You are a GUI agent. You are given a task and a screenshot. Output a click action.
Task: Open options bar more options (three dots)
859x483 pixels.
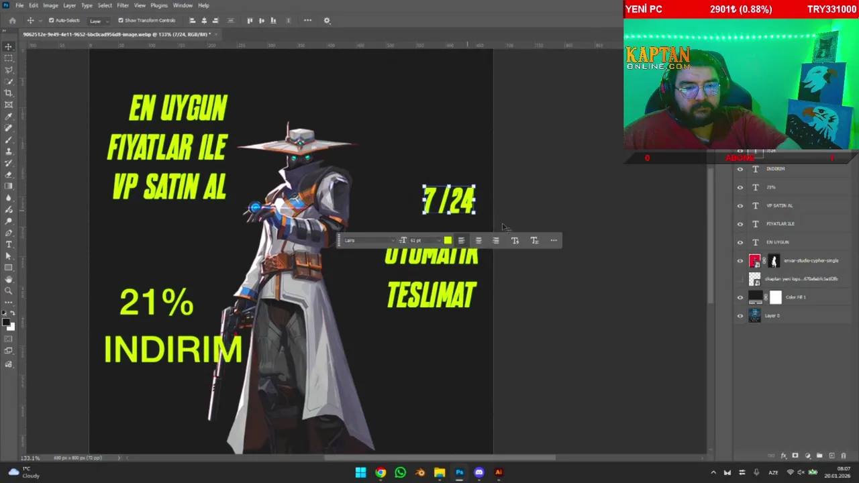pos(307,21)
